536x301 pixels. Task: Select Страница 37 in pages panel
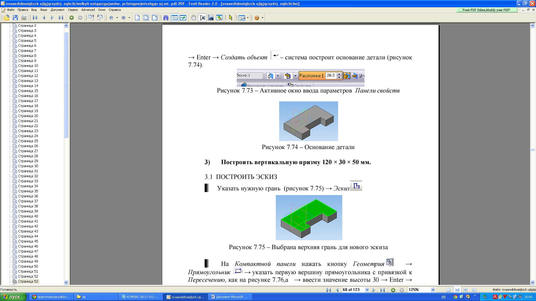pyautogui.click(x=28, y=201)
